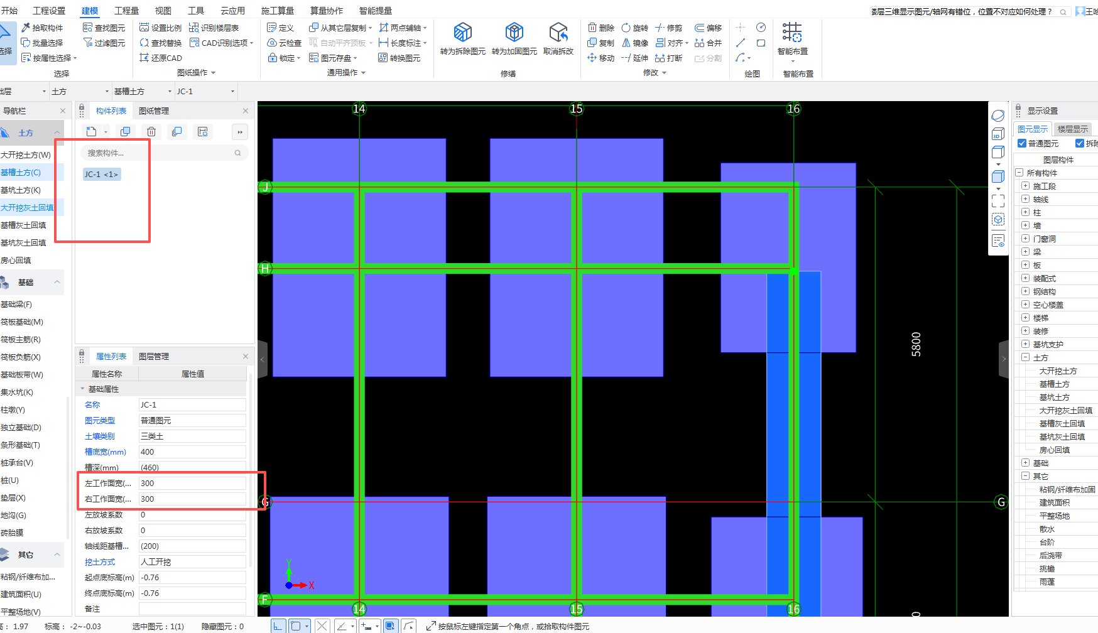Image resolution: width=1098 pixels, height=633 pixels.
Task: Select the 旋转 rotate tool
Action: pyautogui.click(x=634, y=28)
